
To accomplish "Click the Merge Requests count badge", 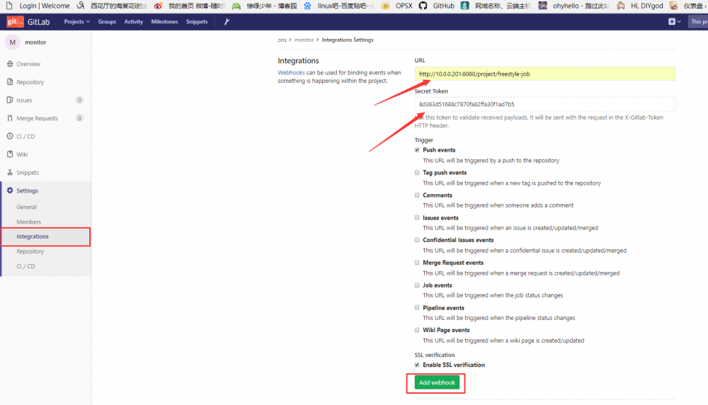I will (79, 118).
